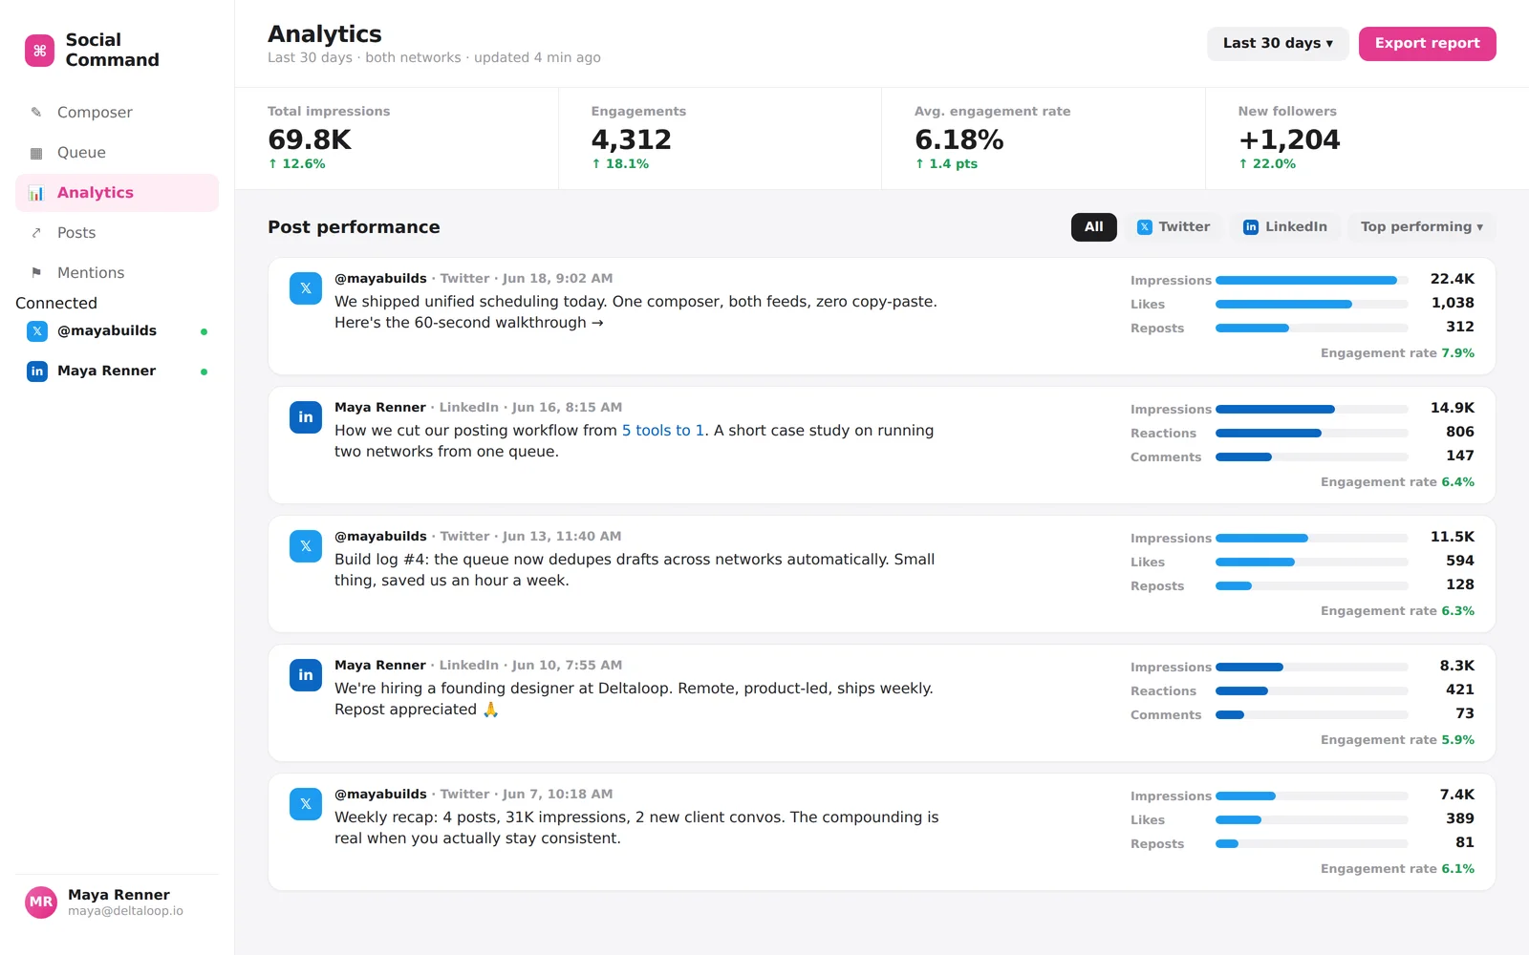
Task: Click the New followers +1,204 value
Action: pos(1289,140)
